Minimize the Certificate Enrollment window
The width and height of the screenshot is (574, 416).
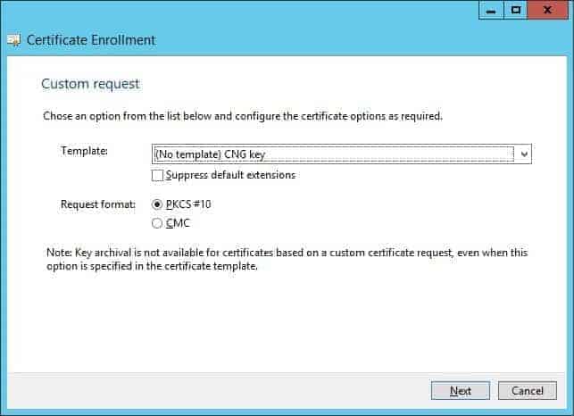point(491,11)
